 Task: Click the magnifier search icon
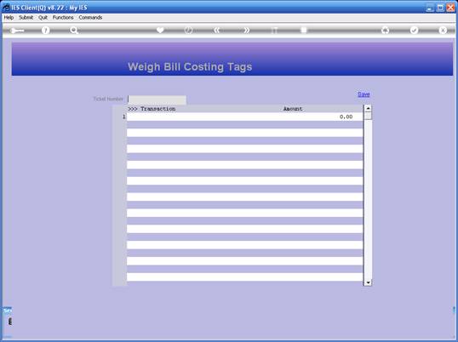pyautogui.click(x=74, y=30)
